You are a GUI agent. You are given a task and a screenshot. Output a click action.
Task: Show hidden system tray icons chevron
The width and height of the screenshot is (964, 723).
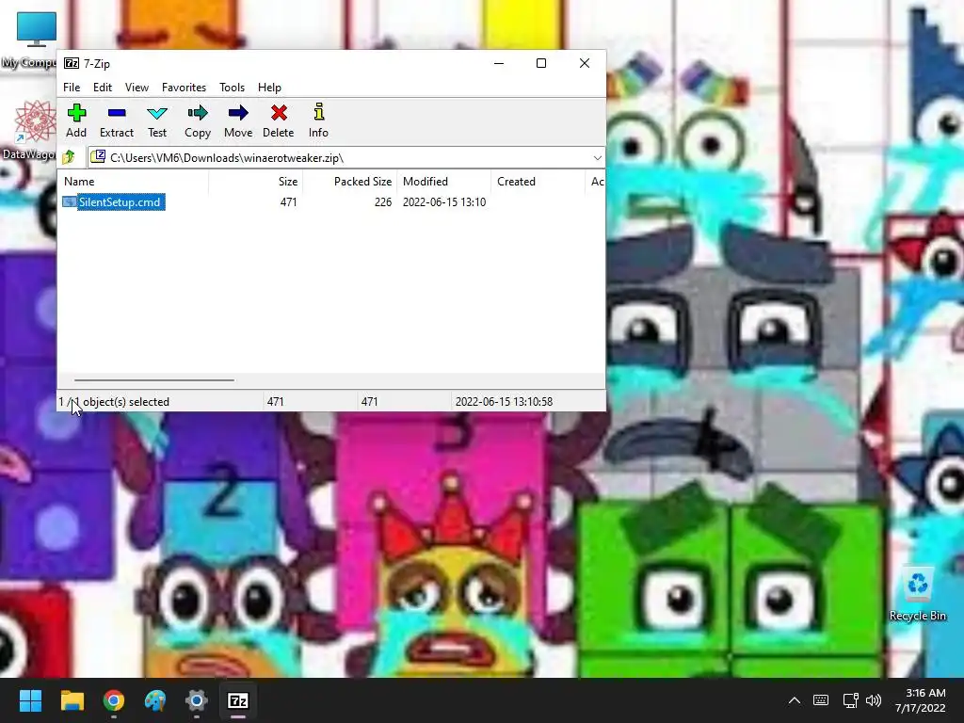(795, 700)
